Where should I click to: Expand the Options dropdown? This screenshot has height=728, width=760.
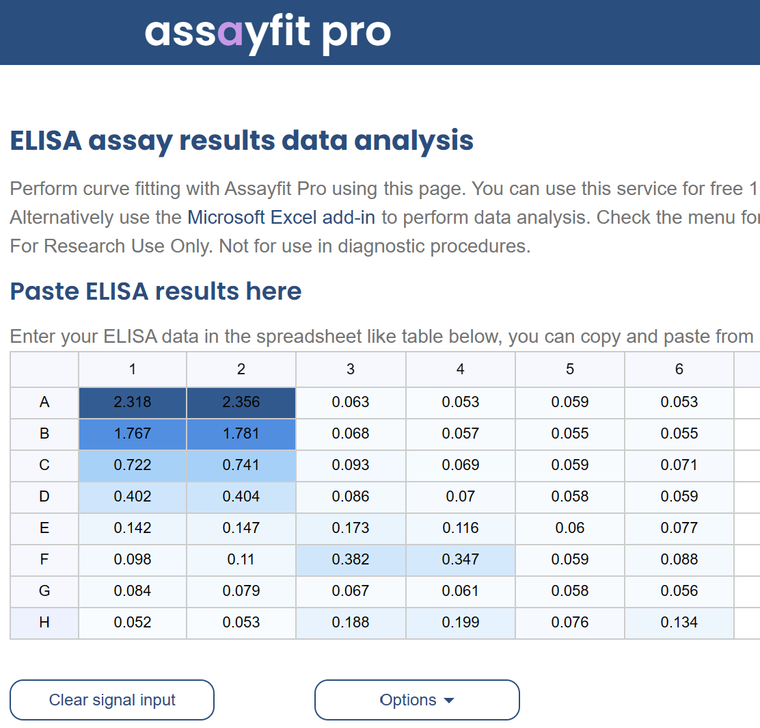(417, 700)
